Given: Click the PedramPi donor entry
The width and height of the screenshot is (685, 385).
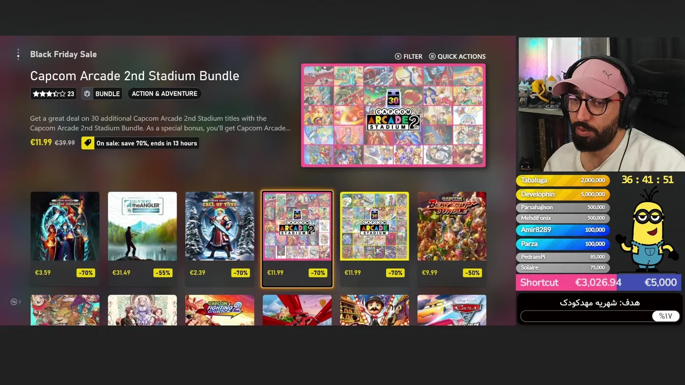Looking at the screenshot, I should click(563, 257).
